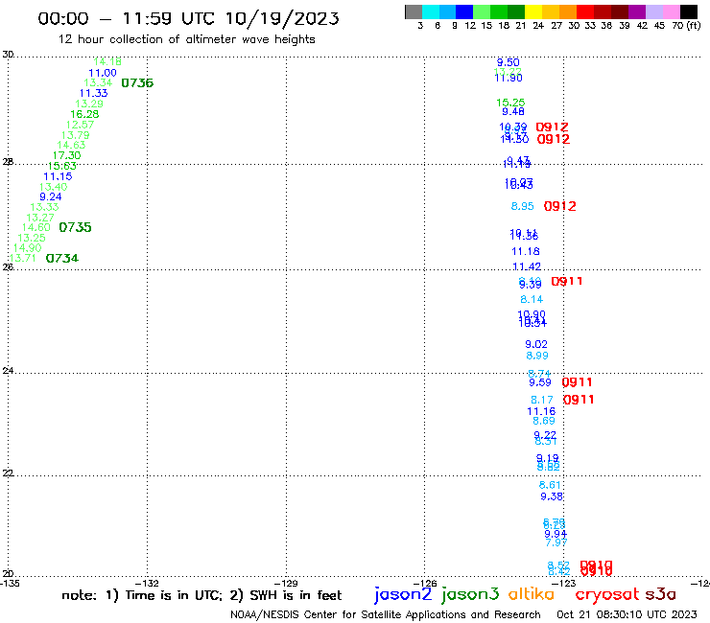Click the red '0911' beside 9.59
The height and width of the screenshot is (623, 710).
pos(577,382)
